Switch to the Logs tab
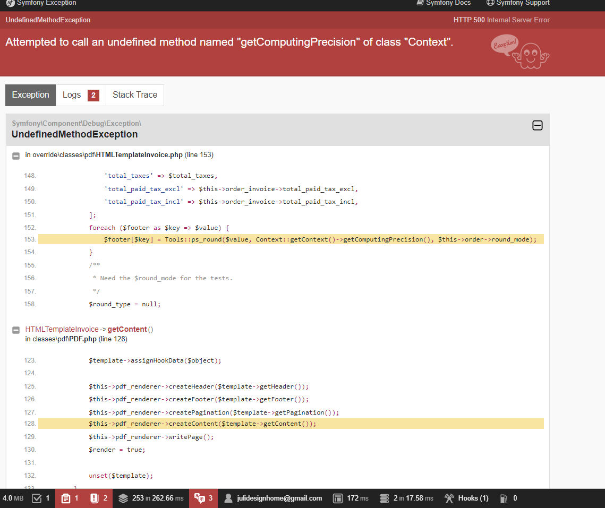Image resolution: width=605 pixels, height=508 pixels. (x=80, y=95)
